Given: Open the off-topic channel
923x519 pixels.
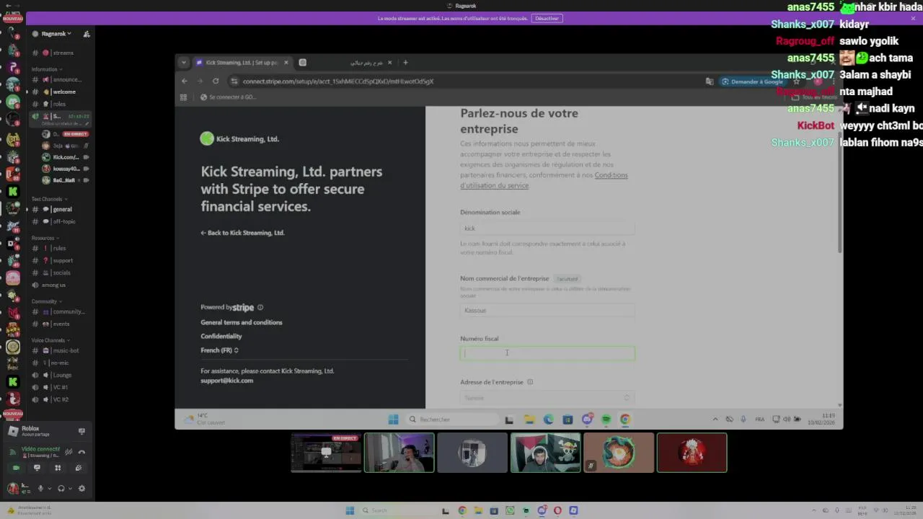Looking at the screenshot, I should click(x=59, y=221).
